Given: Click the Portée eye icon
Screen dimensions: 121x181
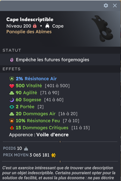Looking at the screenshot, I should click(12, 107).
